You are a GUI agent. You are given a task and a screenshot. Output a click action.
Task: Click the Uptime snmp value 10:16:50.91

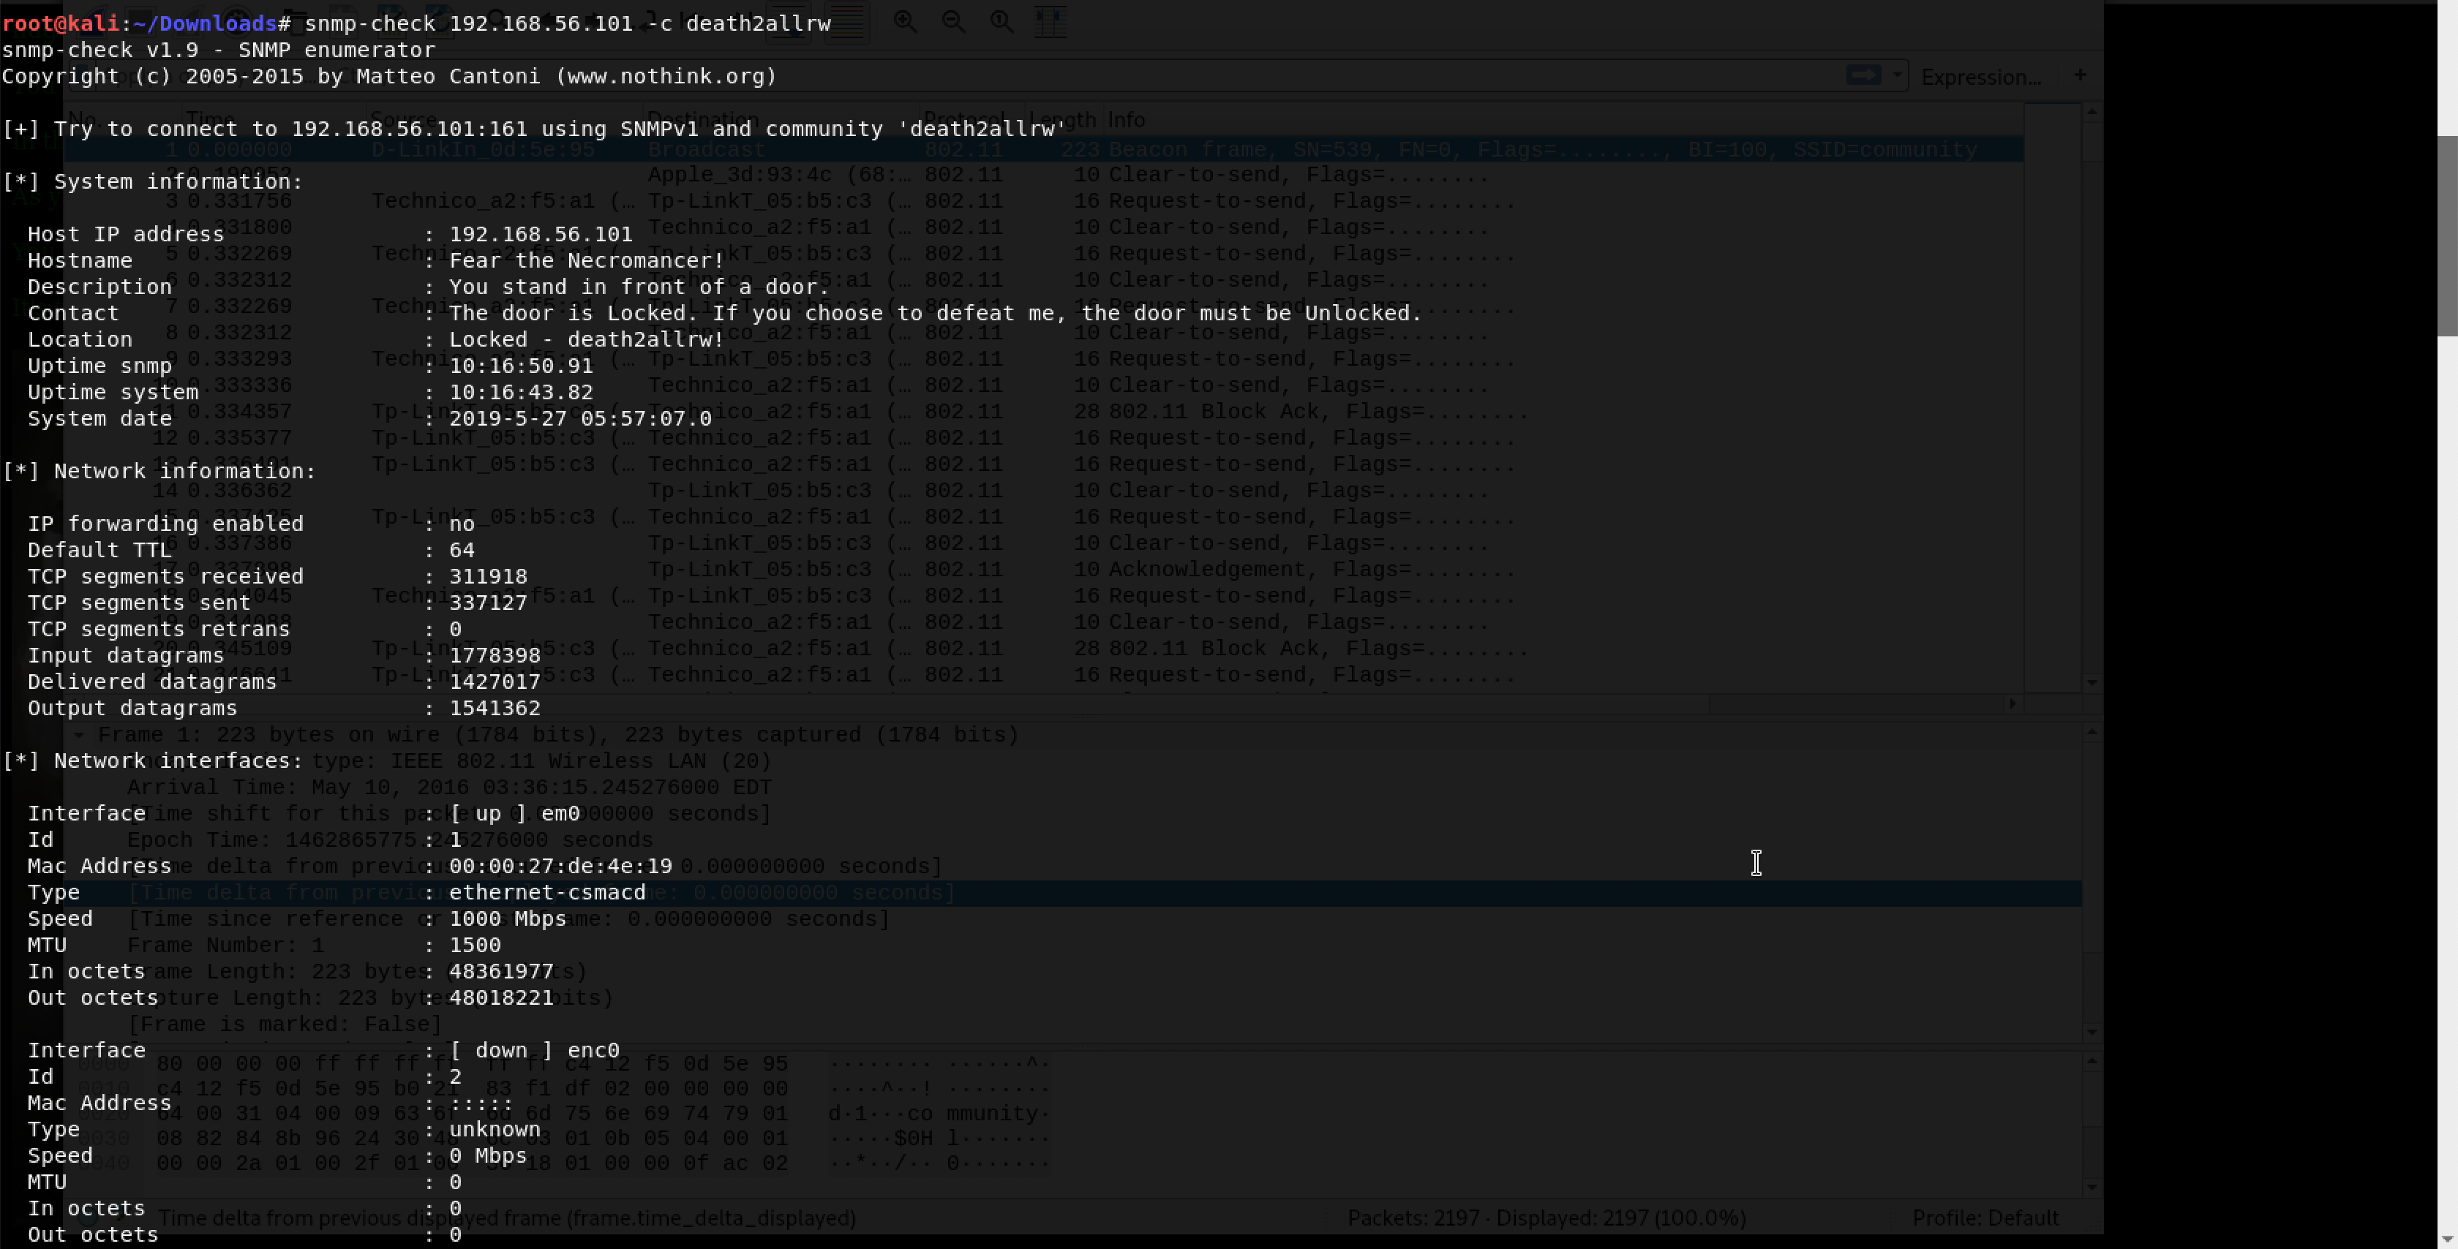[521, 366]
